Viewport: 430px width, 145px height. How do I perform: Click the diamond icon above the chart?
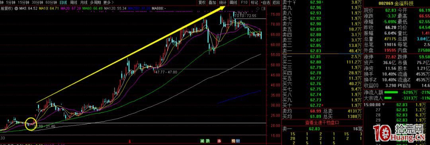click(x=258, y=9)
